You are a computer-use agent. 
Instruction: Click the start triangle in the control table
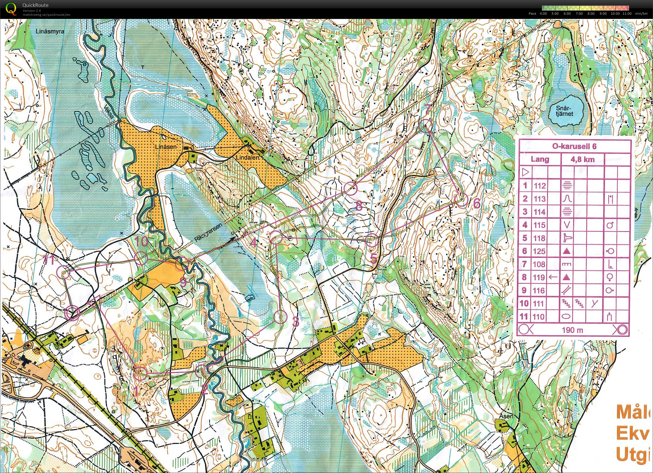pos(525,172)
